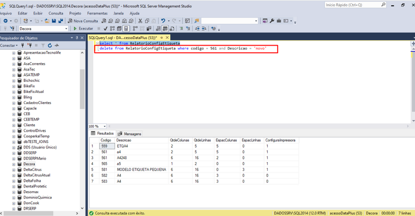415x216 pixels.
Task: Open the editor zoom 100 % dropdown
Action: point(105,126)
